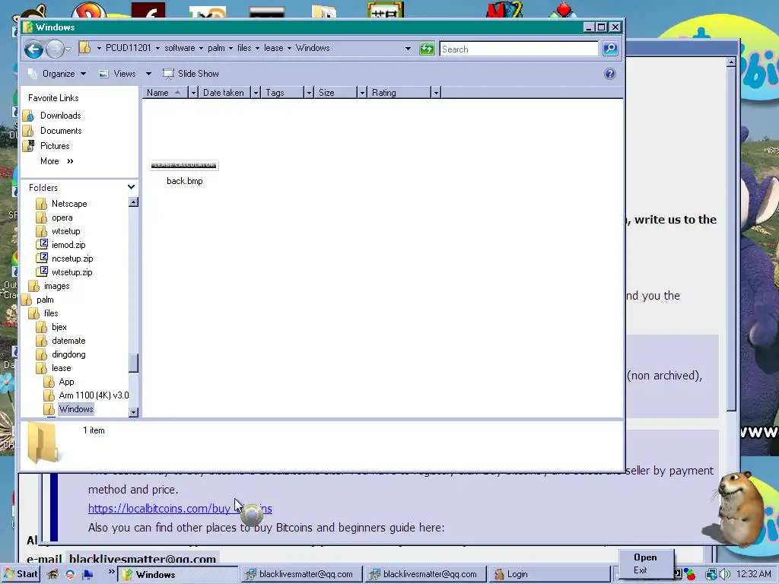Open the Size column filter dropdown
Viewport: 779px width, 584px height.
[x=361, y=92]
